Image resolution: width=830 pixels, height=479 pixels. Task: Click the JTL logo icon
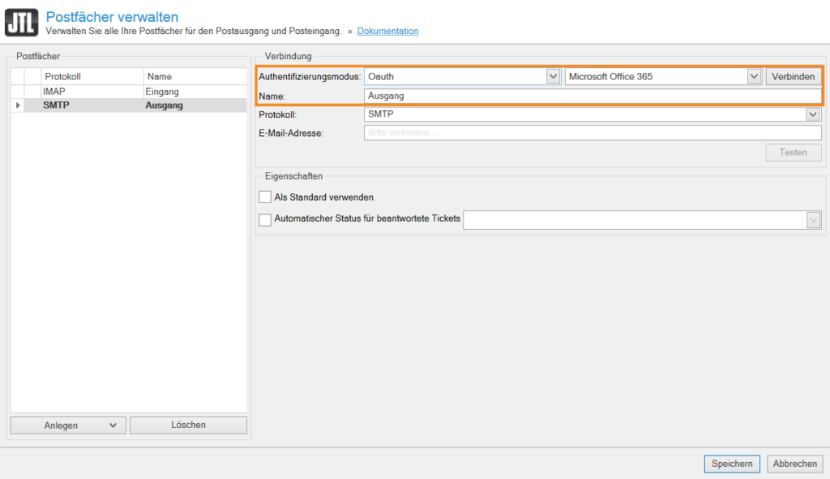coord(21,23)
